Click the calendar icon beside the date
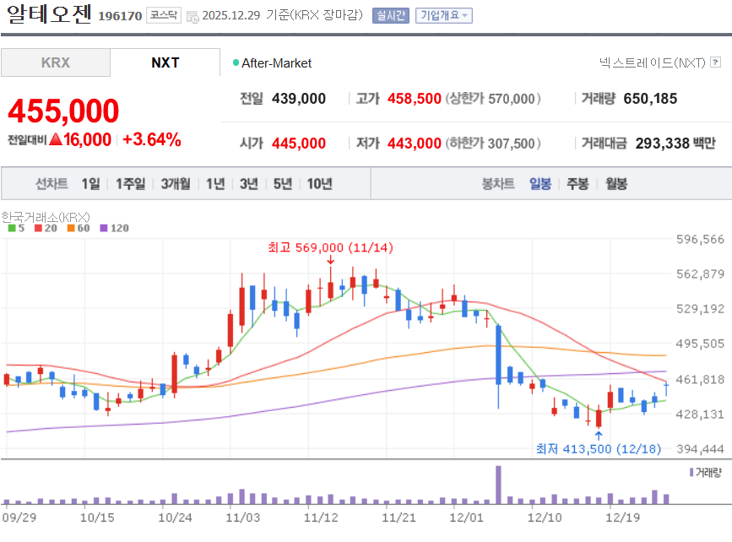The width and height of the screenshot is (732, 542). 192,17
